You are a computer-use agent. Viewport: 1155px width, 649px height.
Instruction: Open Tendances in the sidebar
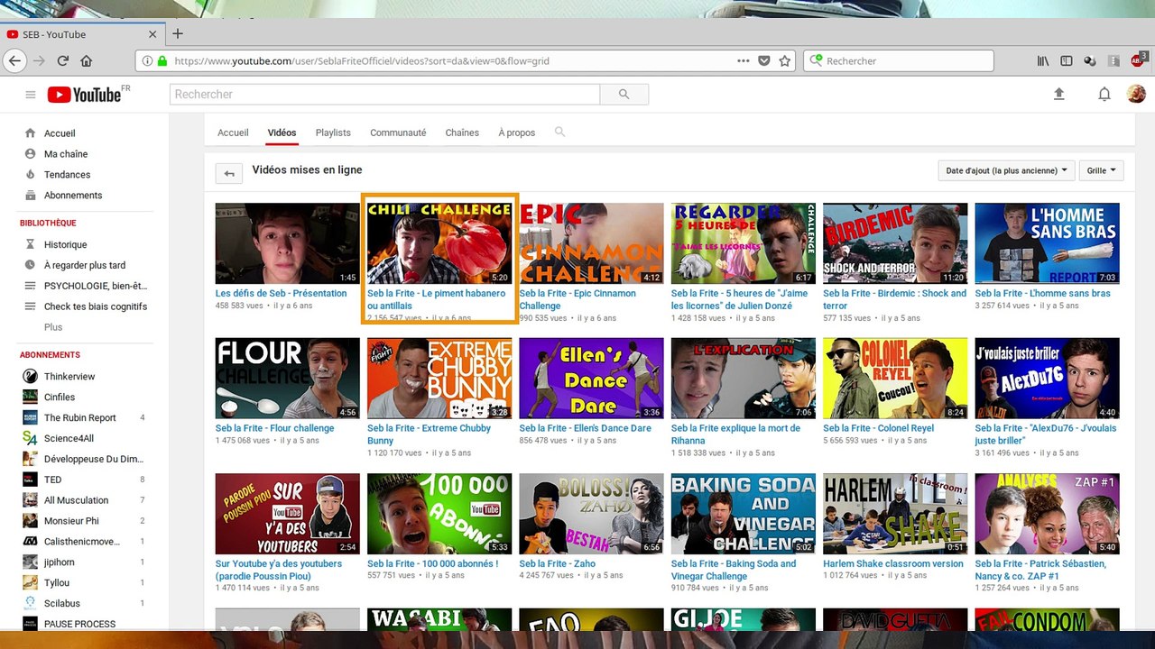pos(67,175)
